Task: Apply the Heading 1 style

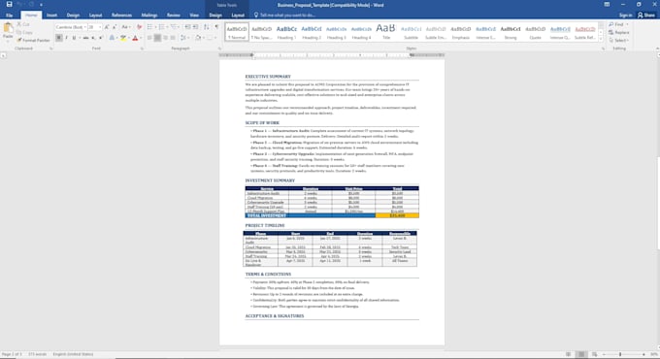Action: [286, 32]
